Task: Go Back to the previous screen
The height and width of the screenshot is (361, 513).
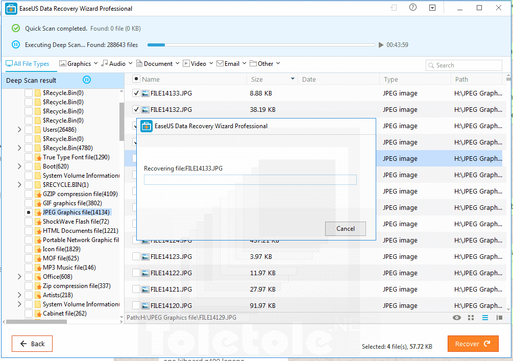Action: [32, 344]
